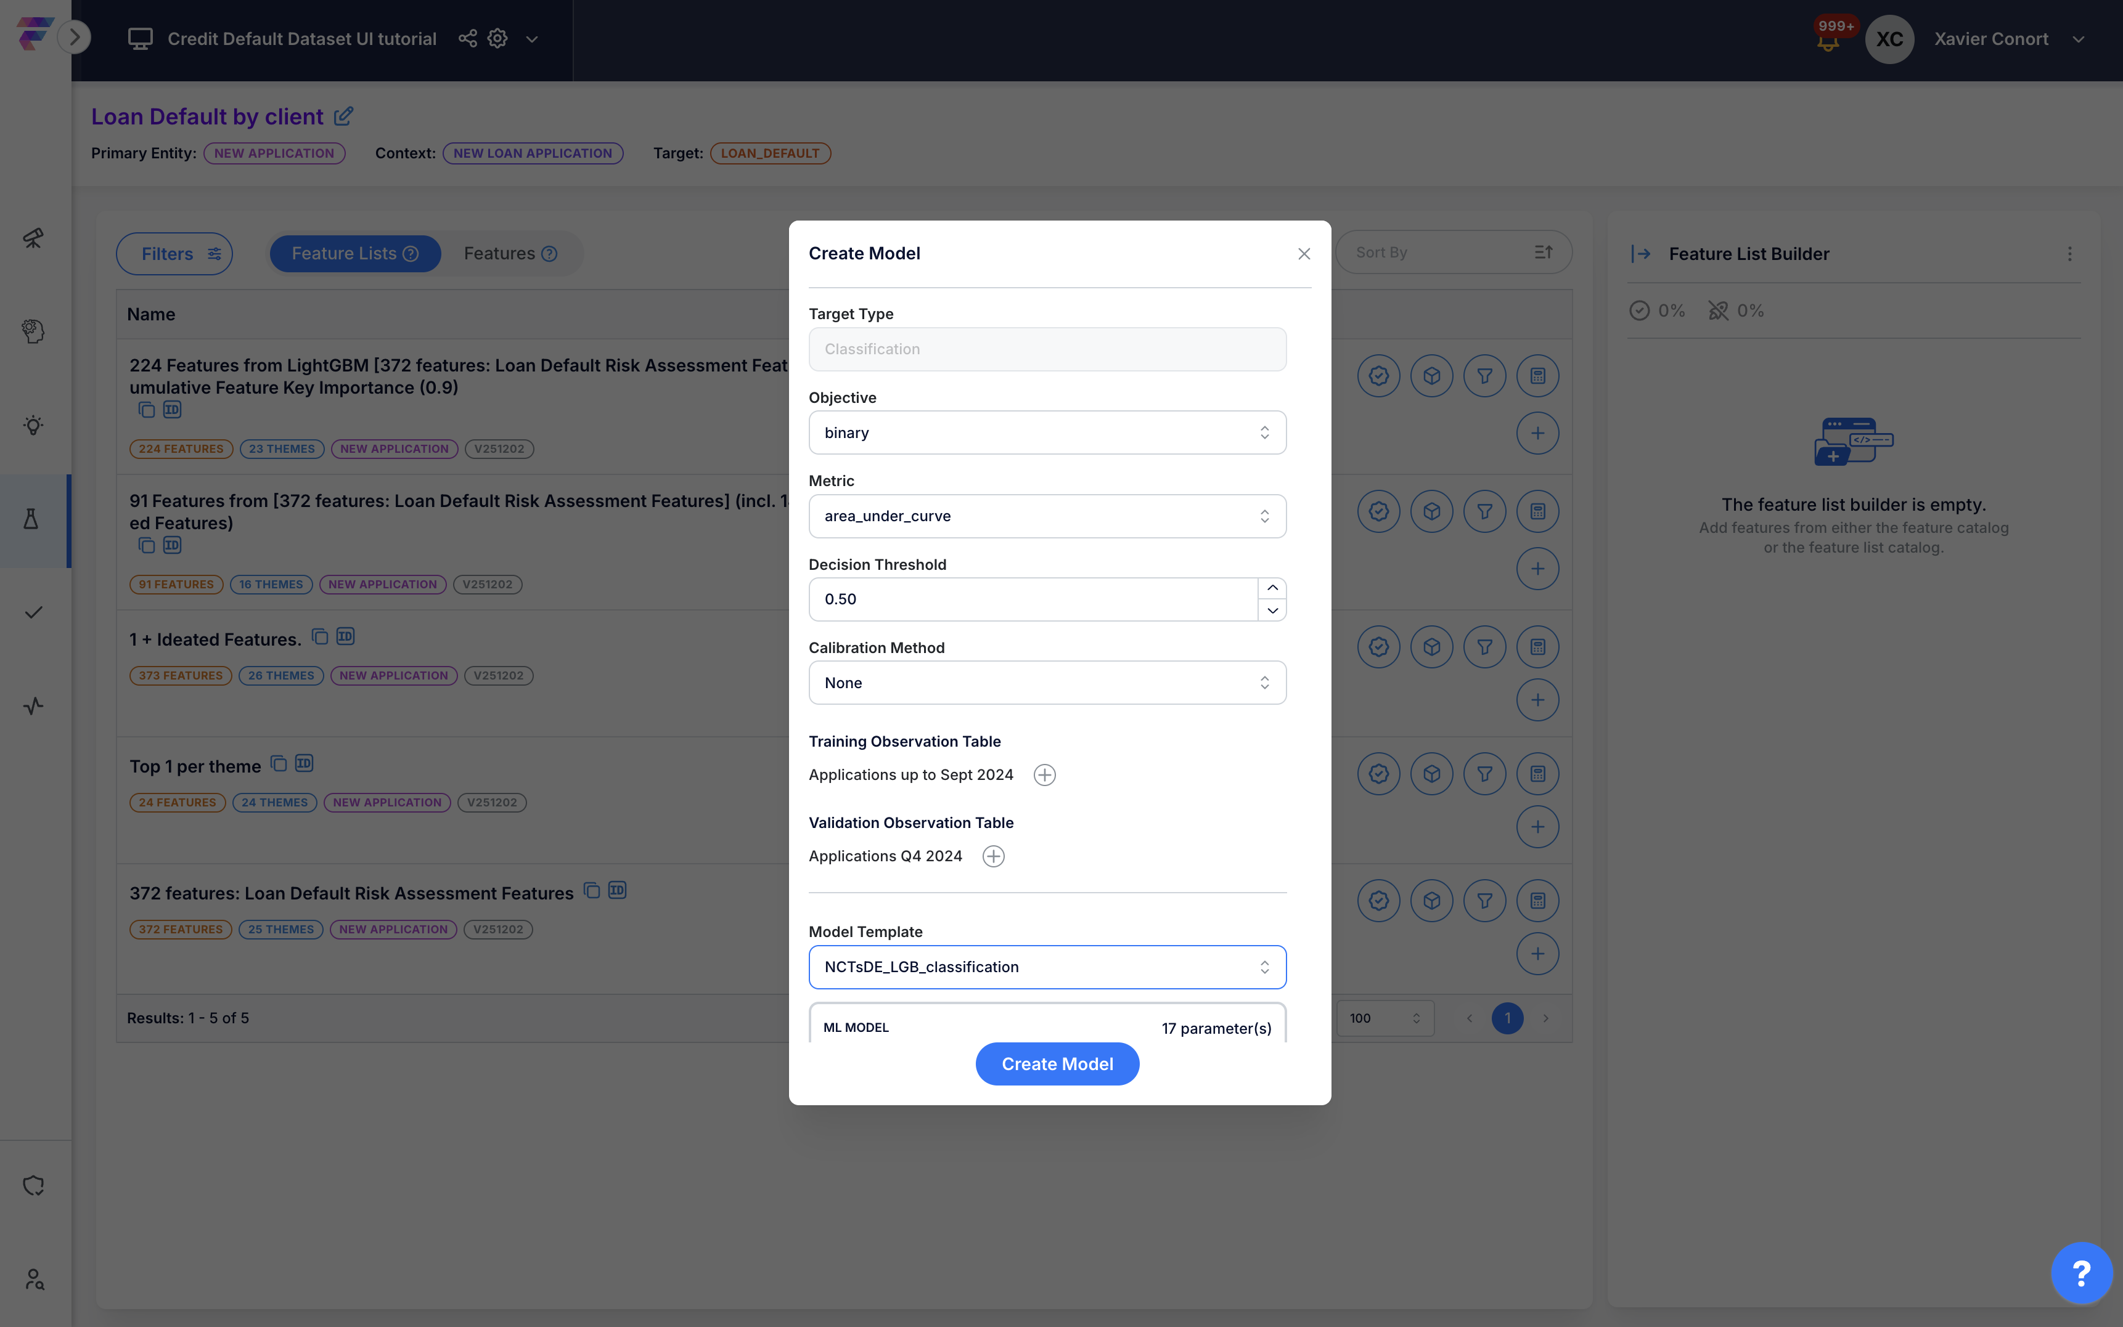The height and width of the screenshot is (1327, 2123).
Task: Add Applications Q4 2024 as validation table
Action: pos(993,856)
